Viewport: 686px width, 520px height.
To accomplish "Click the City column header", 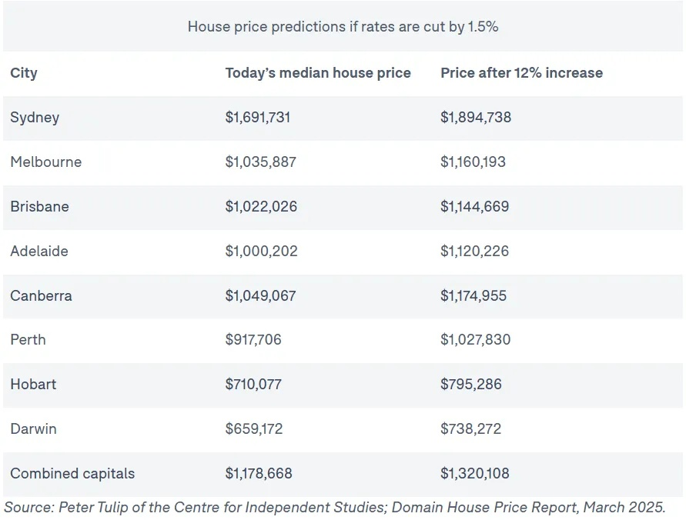I will tap(24, 74).
